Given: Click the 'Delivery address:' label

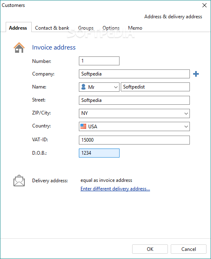Looking at the screenshot, I should 50,181.
